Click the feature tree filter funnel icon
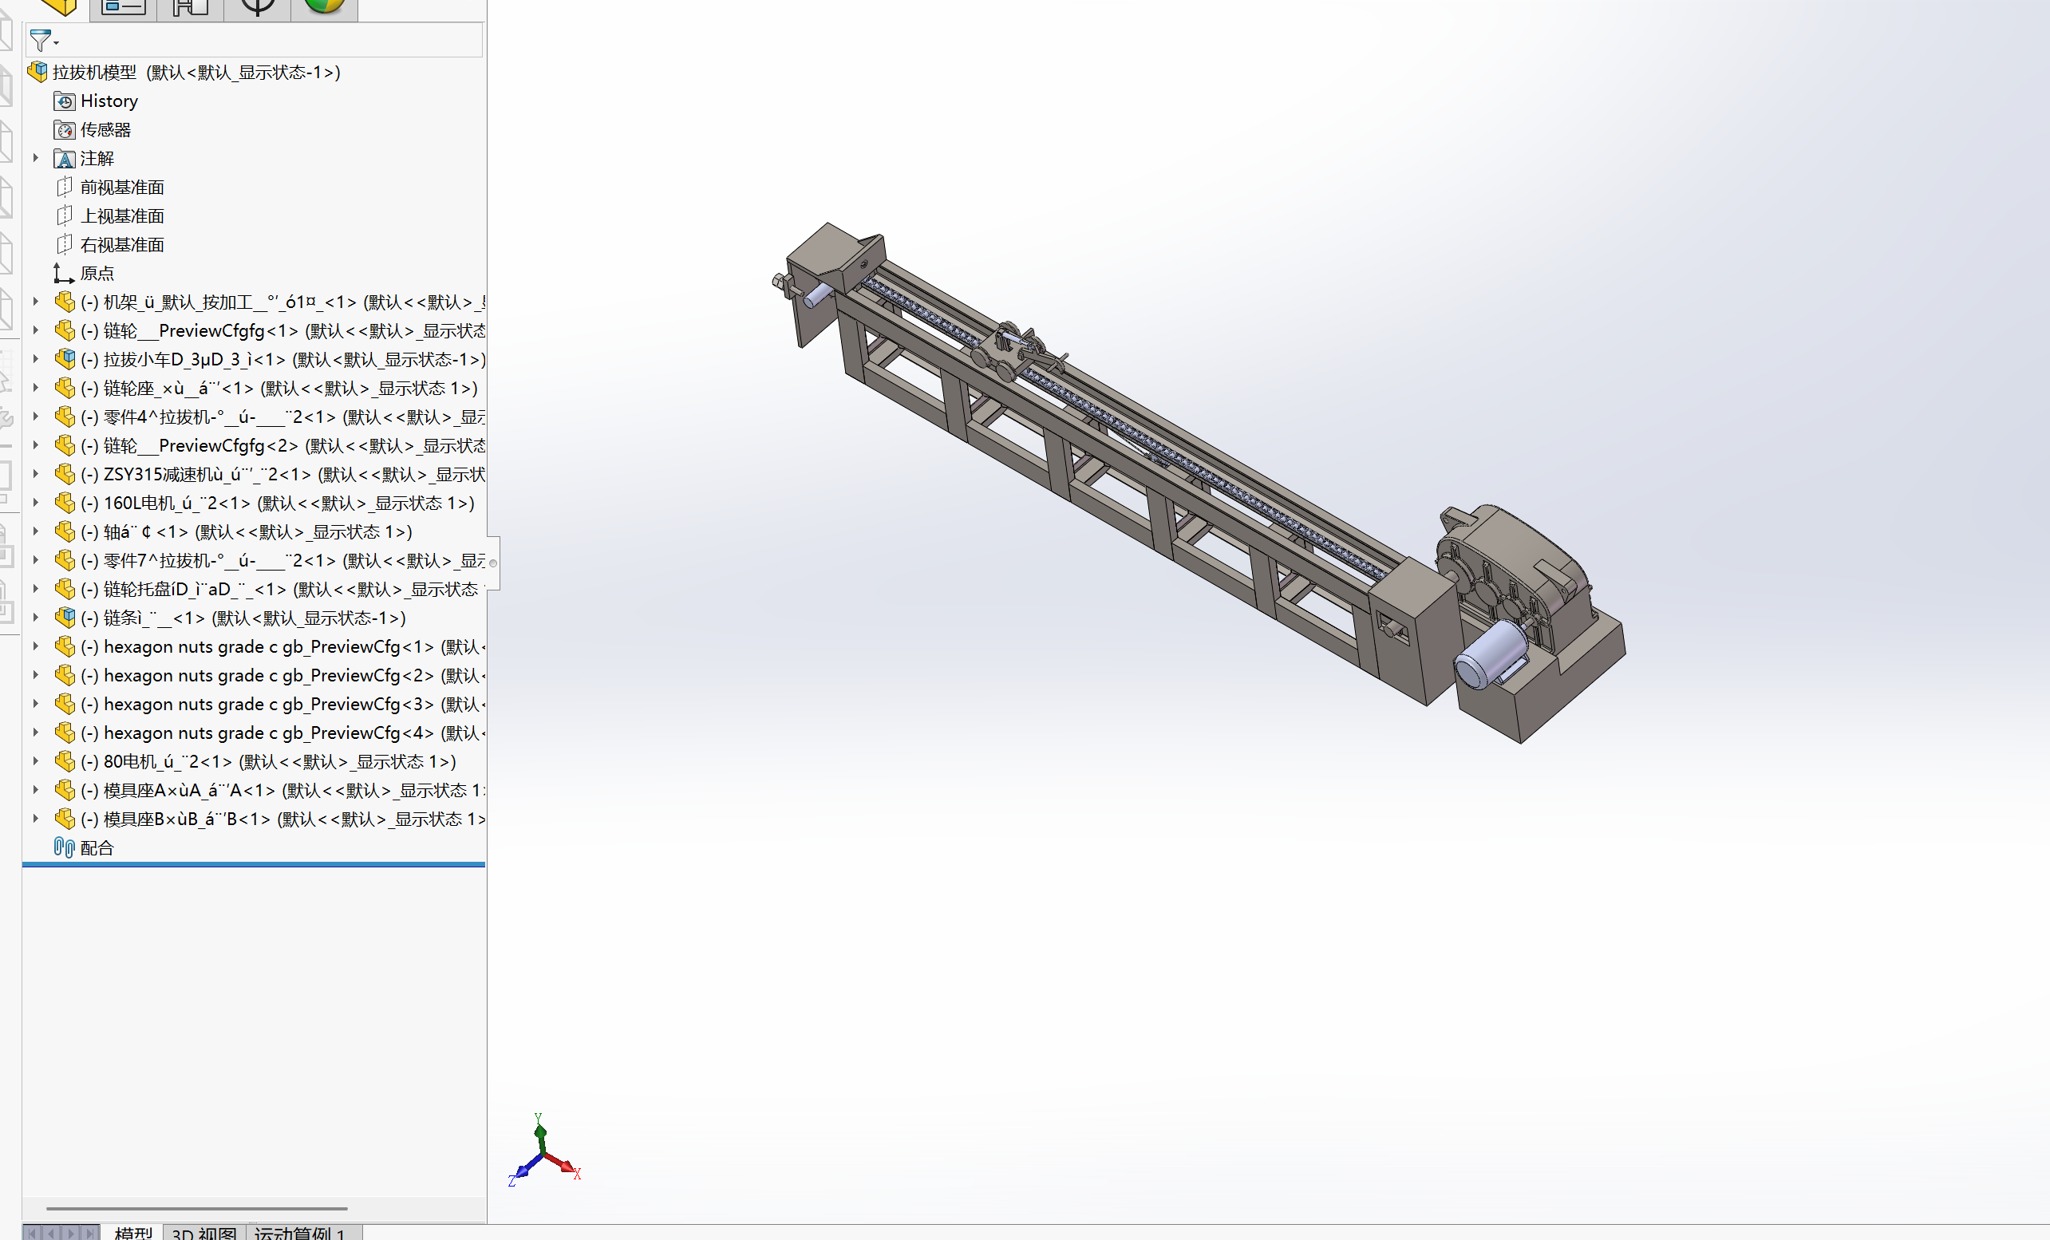Viewport: 2050px width, 1240px height. click(x=39, y=40)
